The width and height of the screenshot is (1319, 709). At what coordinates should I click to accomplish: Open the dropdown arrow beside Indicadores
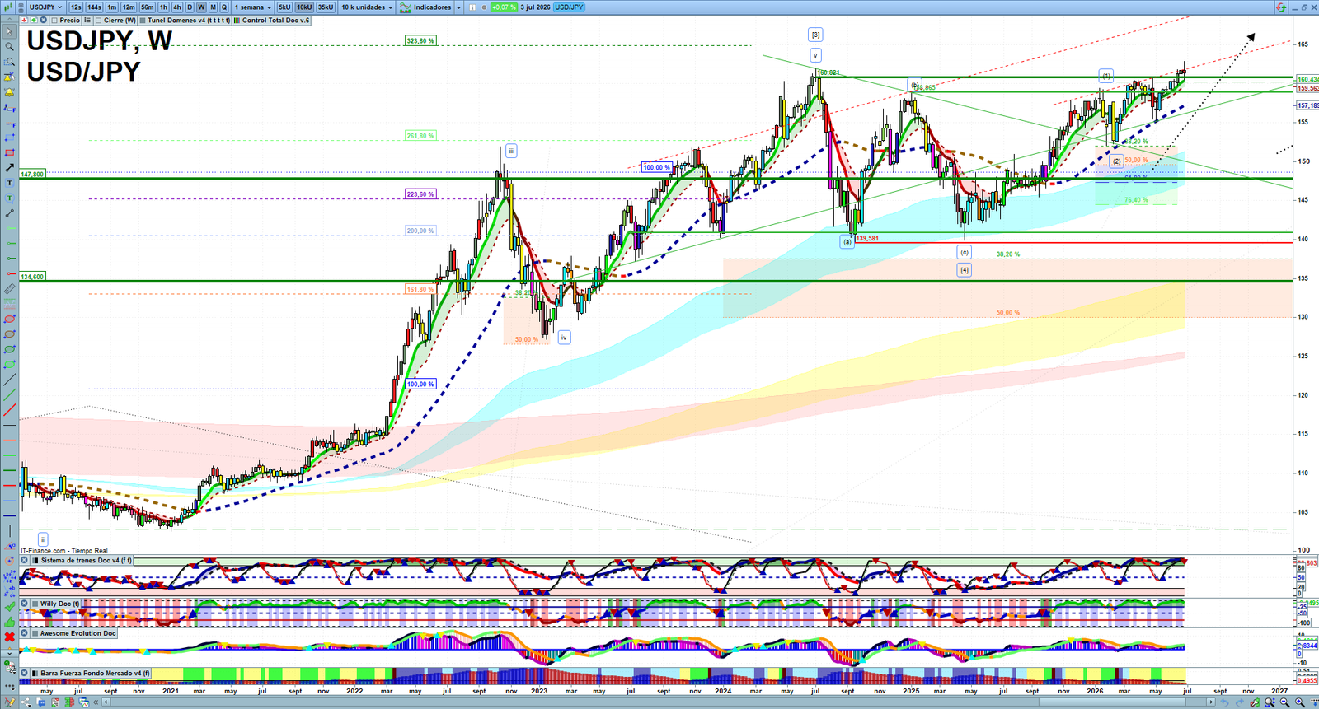pos(459,7)
